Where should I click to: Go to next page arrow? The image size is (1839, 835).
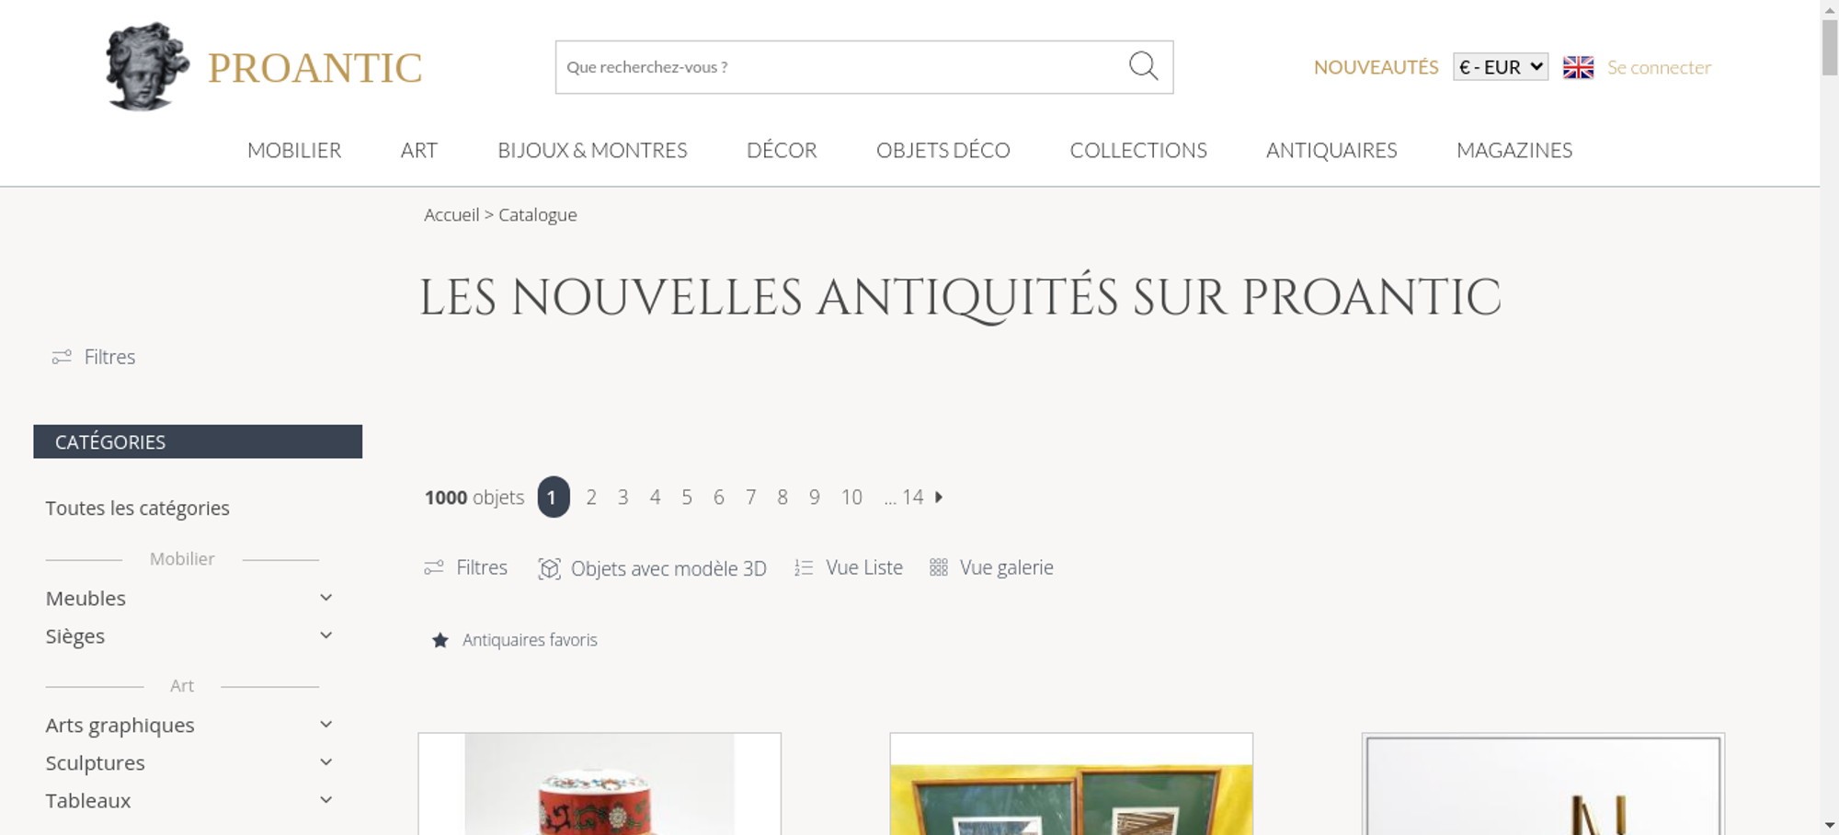point(939,497)
